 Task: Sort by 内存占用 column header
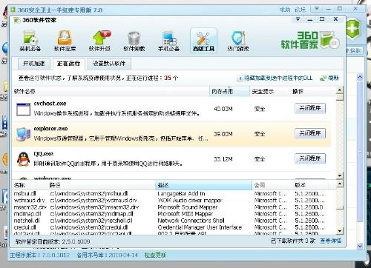click(229, 92)
